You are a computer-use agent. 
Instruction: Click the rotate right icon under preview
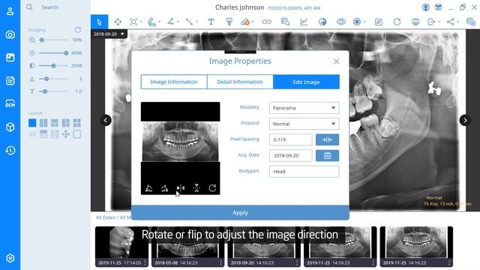point(165,188)
